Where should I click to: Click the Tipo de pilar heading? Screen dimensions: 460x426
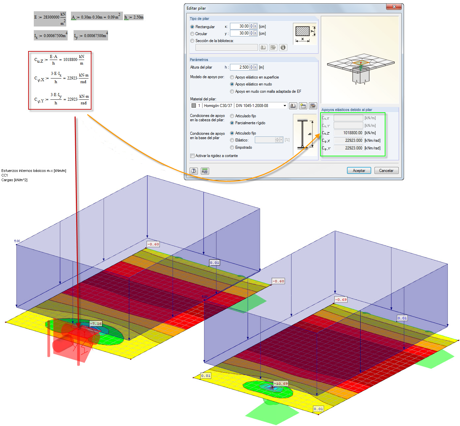click(200, 19)
